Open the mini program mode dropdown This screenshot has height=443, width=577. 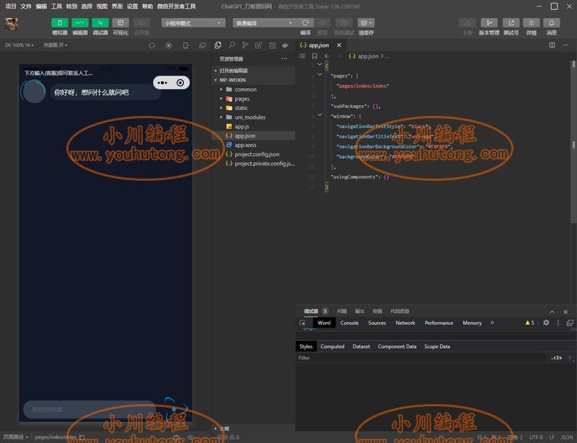click(193, 23)
